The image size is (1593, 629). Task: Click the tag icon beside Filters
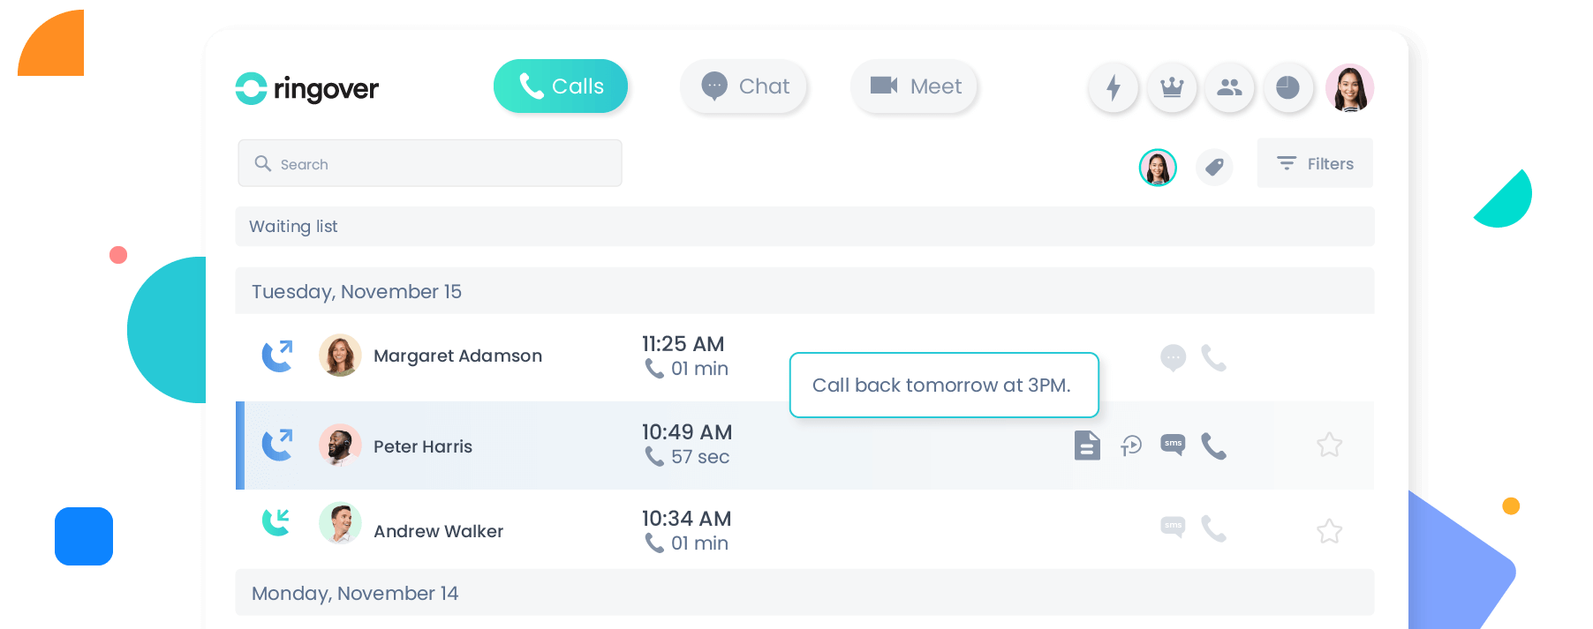1214,167
